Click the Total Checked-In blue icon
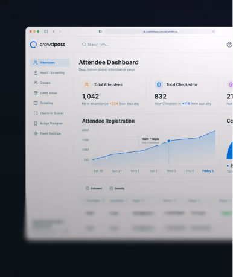 159,84
